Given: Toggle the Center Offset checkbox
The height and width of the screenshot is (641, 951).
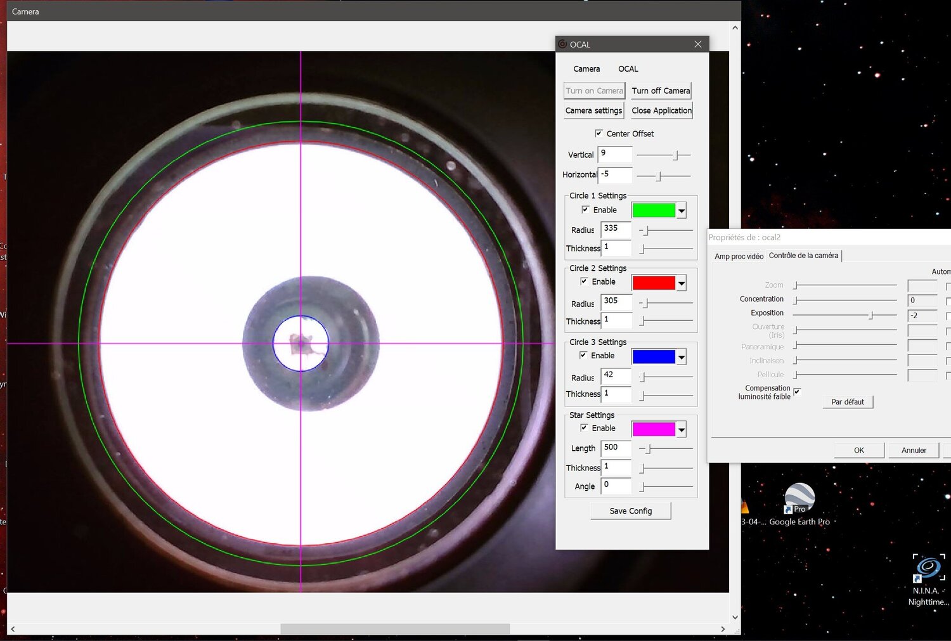Looking at the screenshot, I should (598, 133).
